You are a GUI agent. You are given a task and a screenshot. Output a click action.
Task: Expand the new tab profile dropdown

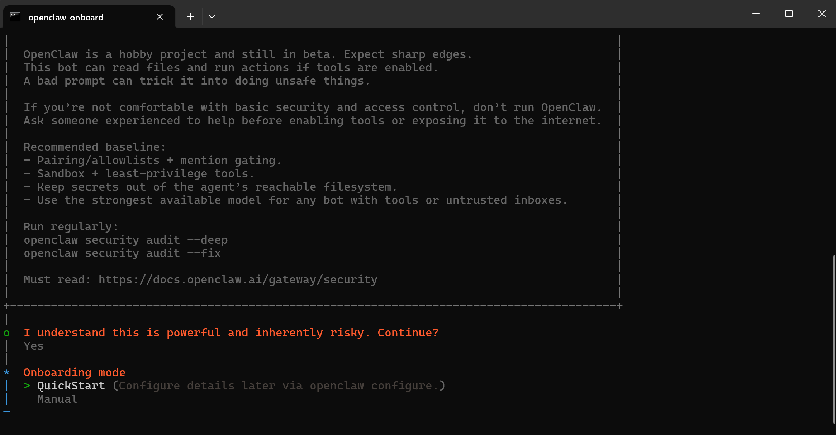click(x=212, y=17)
